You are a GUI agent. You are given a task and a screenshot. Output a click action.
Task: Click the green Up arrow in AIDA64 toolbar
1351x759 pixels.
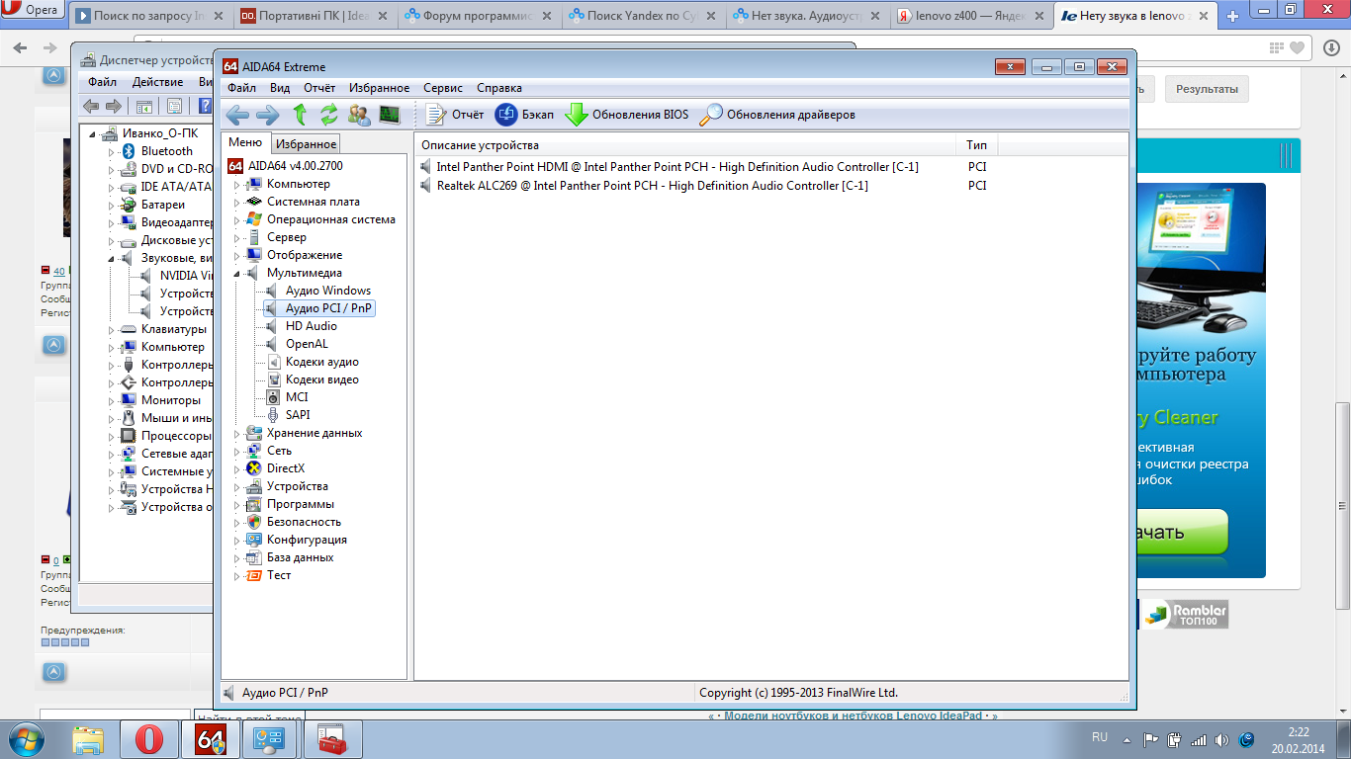301,115
